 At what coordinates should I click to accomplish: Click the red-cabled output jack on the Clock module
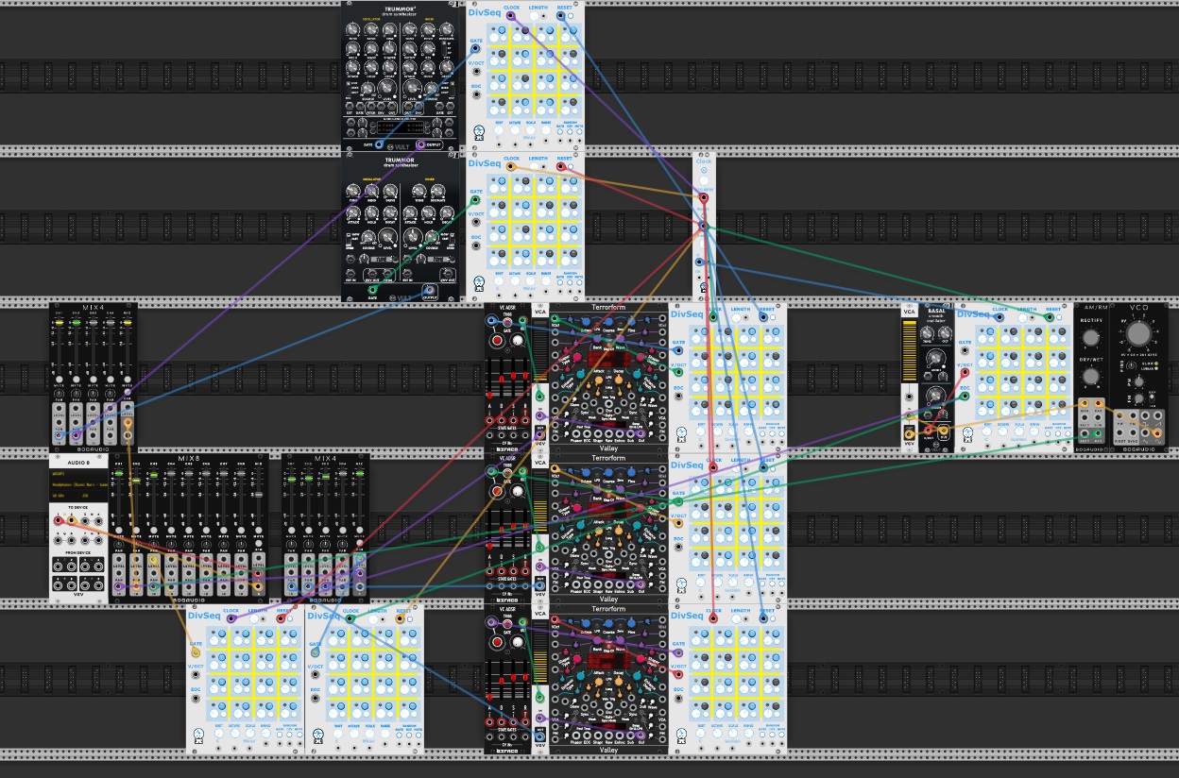(x=704, y=197)
